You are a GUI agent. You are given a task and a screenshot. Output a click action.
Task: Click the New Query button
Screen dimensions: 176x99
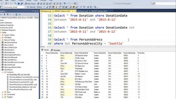click(x=30, y=4)
